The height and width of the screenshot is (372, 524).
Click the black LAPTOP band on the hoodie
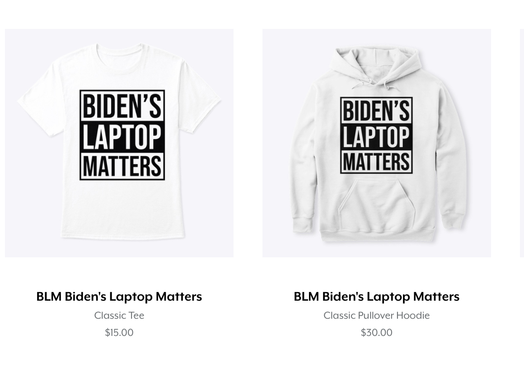coord(376,137)
